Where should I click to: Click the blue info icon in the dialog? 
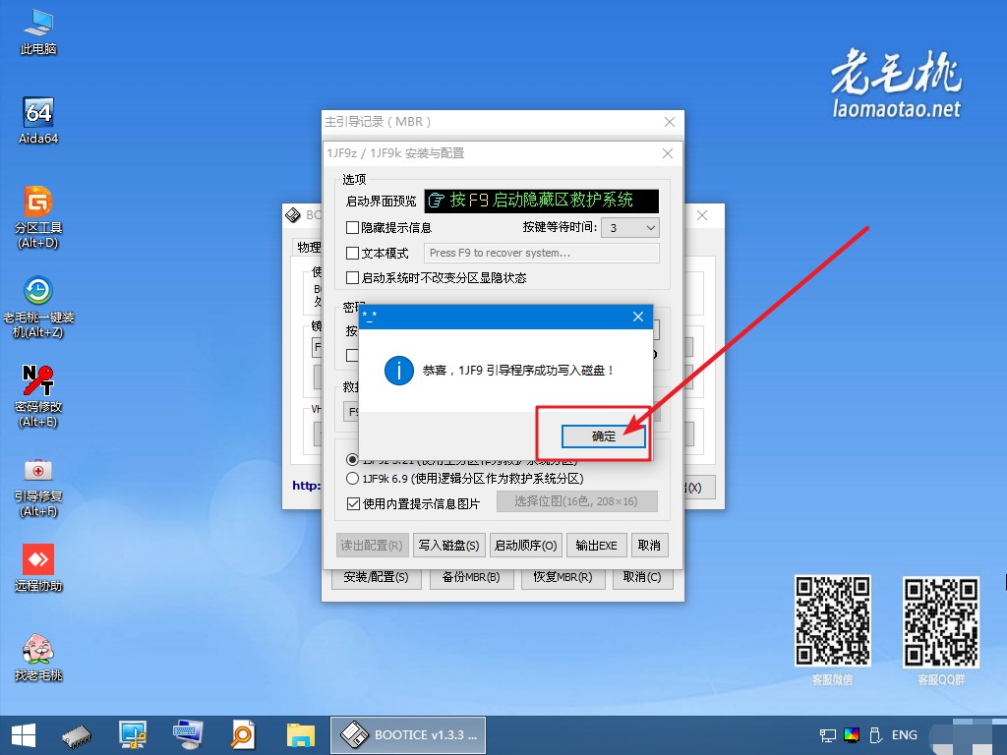click(x=399, y=371)
